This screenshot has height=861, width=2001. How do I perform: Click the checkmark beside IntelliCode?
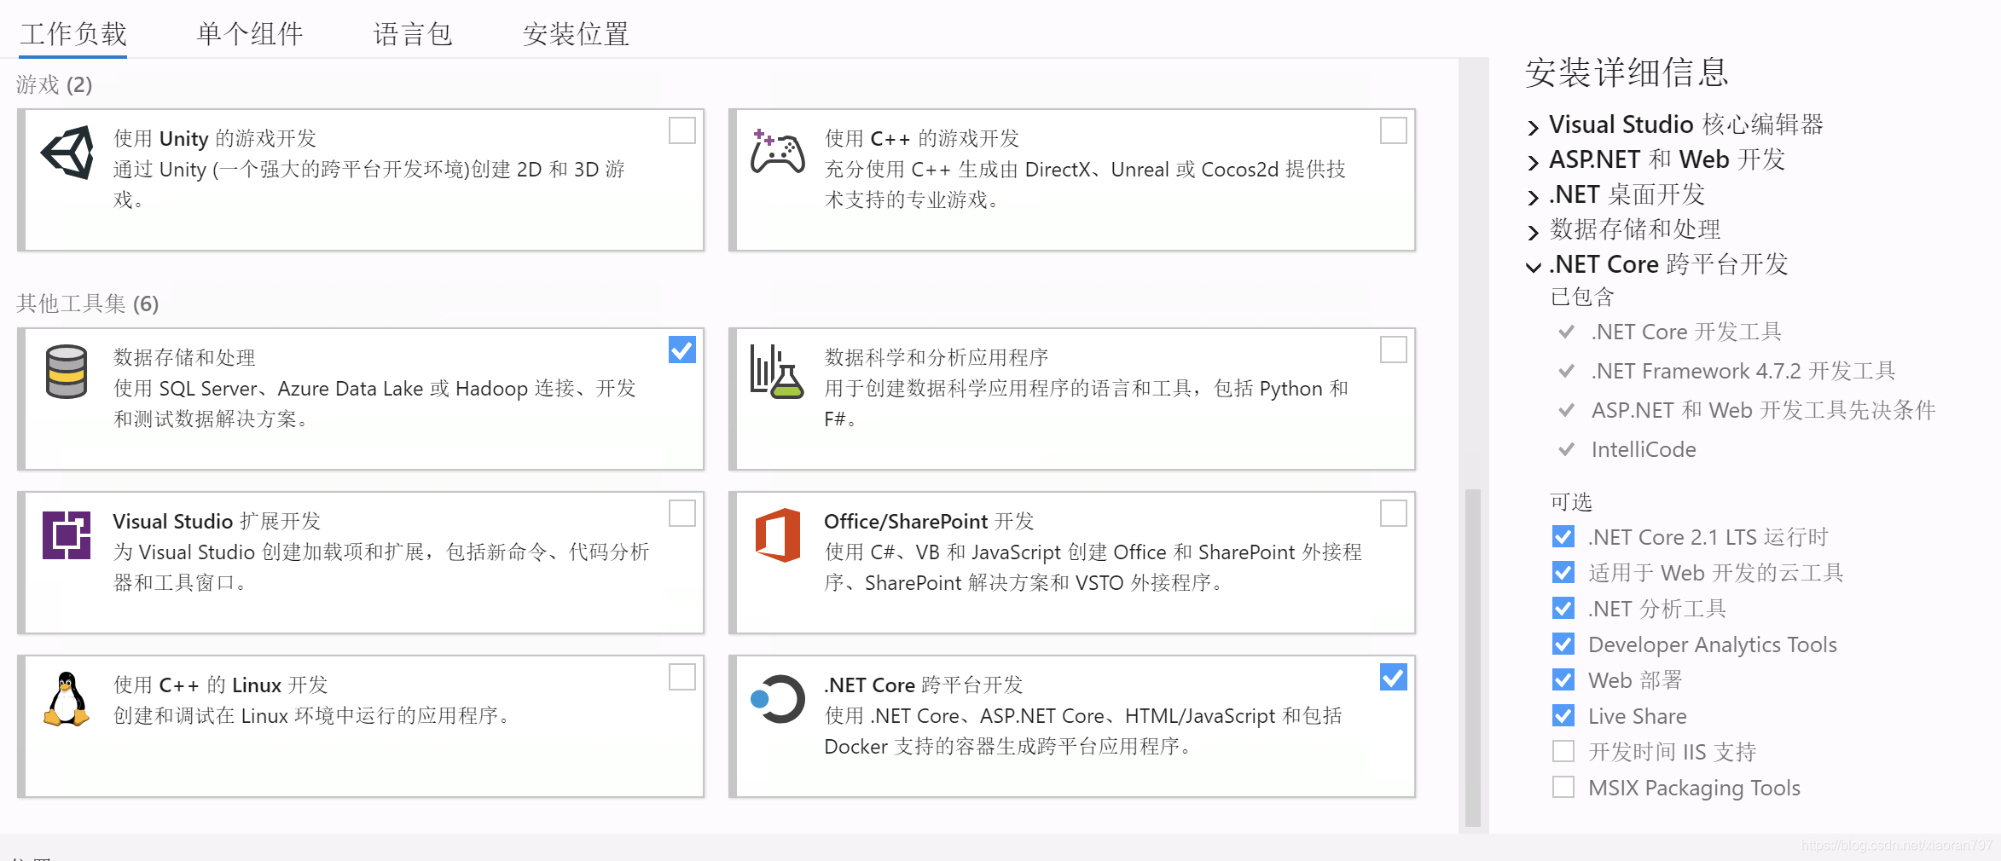click(x=1566, y=449)
